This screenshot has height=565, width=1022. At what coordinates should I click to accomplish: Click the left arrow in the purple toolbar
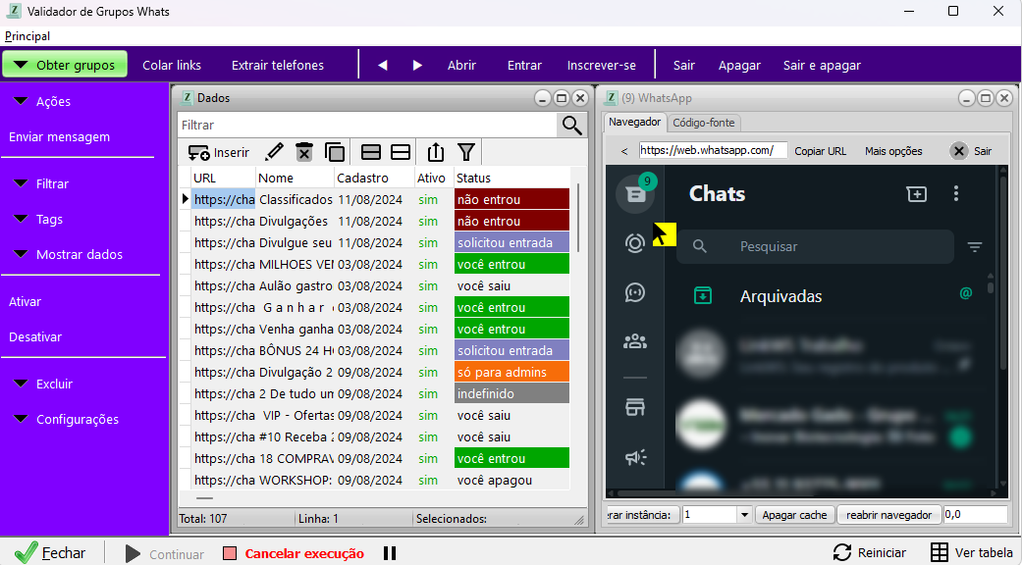[x=383, y=65]
